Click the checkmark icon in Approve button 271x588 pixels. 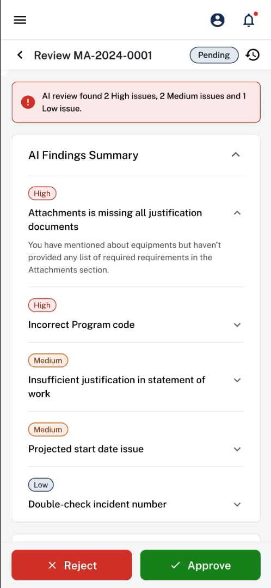175,565
